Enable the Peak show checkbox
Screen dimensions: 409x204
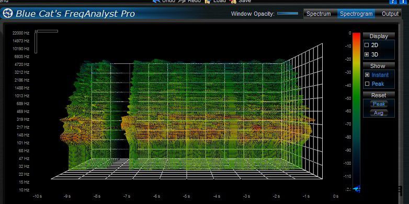[367, 84]
